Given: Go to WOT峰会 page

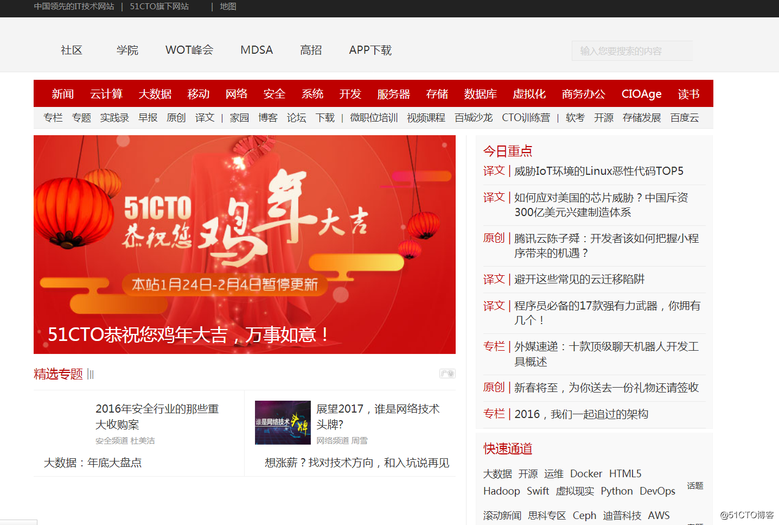Looking at the screenshot, I should (x=189, y=50).
